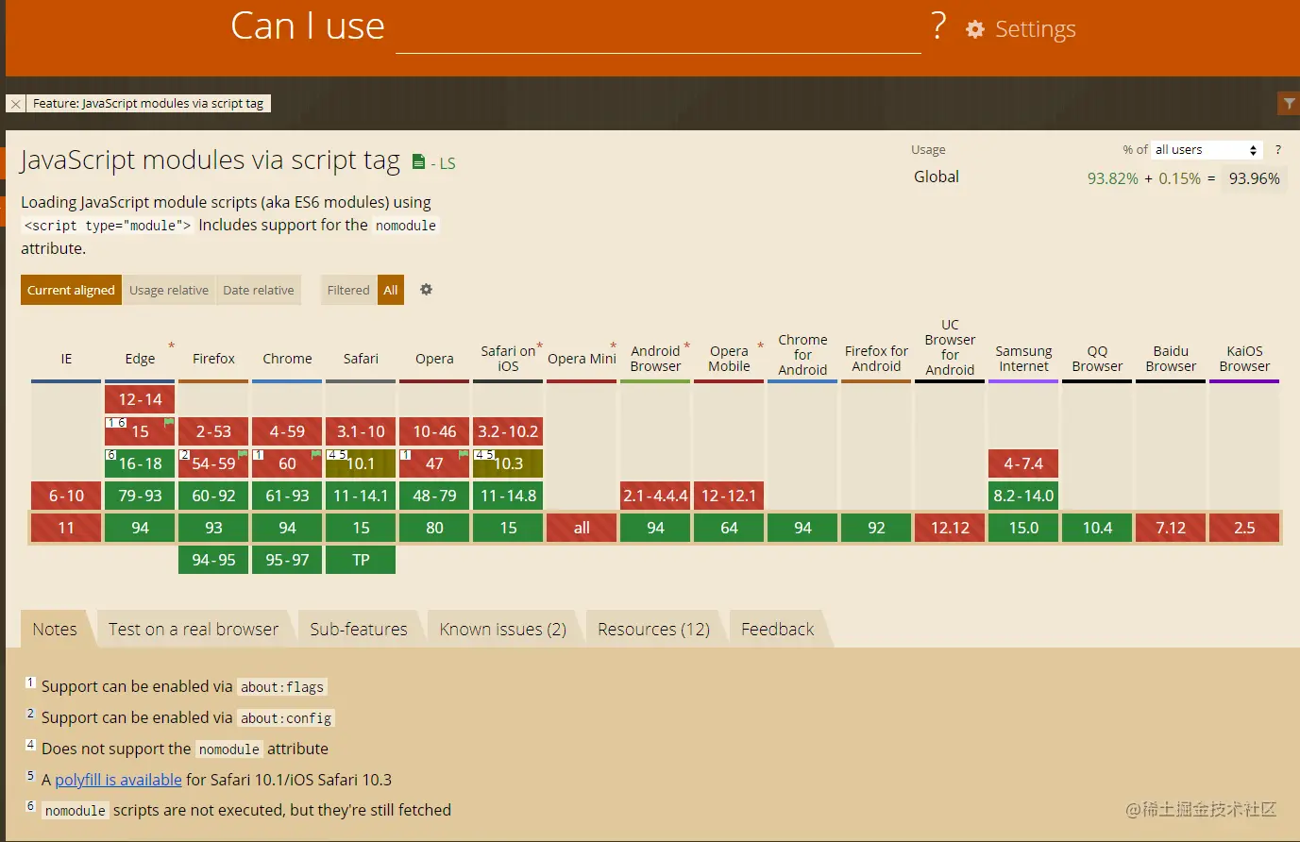Select the Chrome 60 cell
Screen dimensions: 1300x842
pyautogui.click(x=287, y=463)
